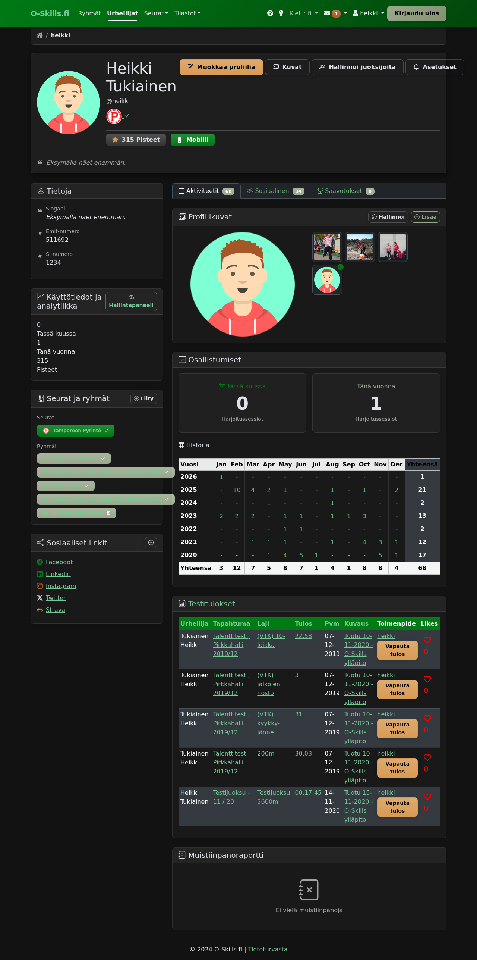Open the help question mark icon
The height and width of the screenshot is (960, 477).
270,13
